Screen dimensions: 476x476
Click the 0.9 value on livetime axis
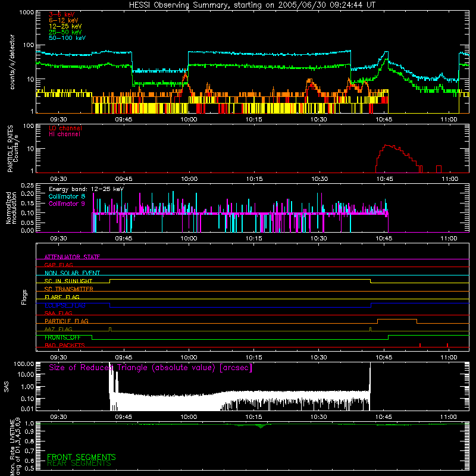(x=29, y=431)
